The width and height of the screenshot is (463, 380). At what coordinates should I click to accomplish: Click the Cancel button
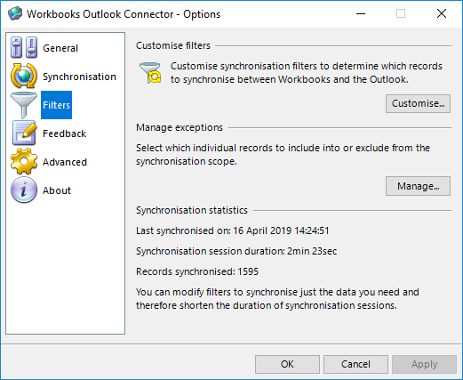pyautogui.click(x=355, y=364)
